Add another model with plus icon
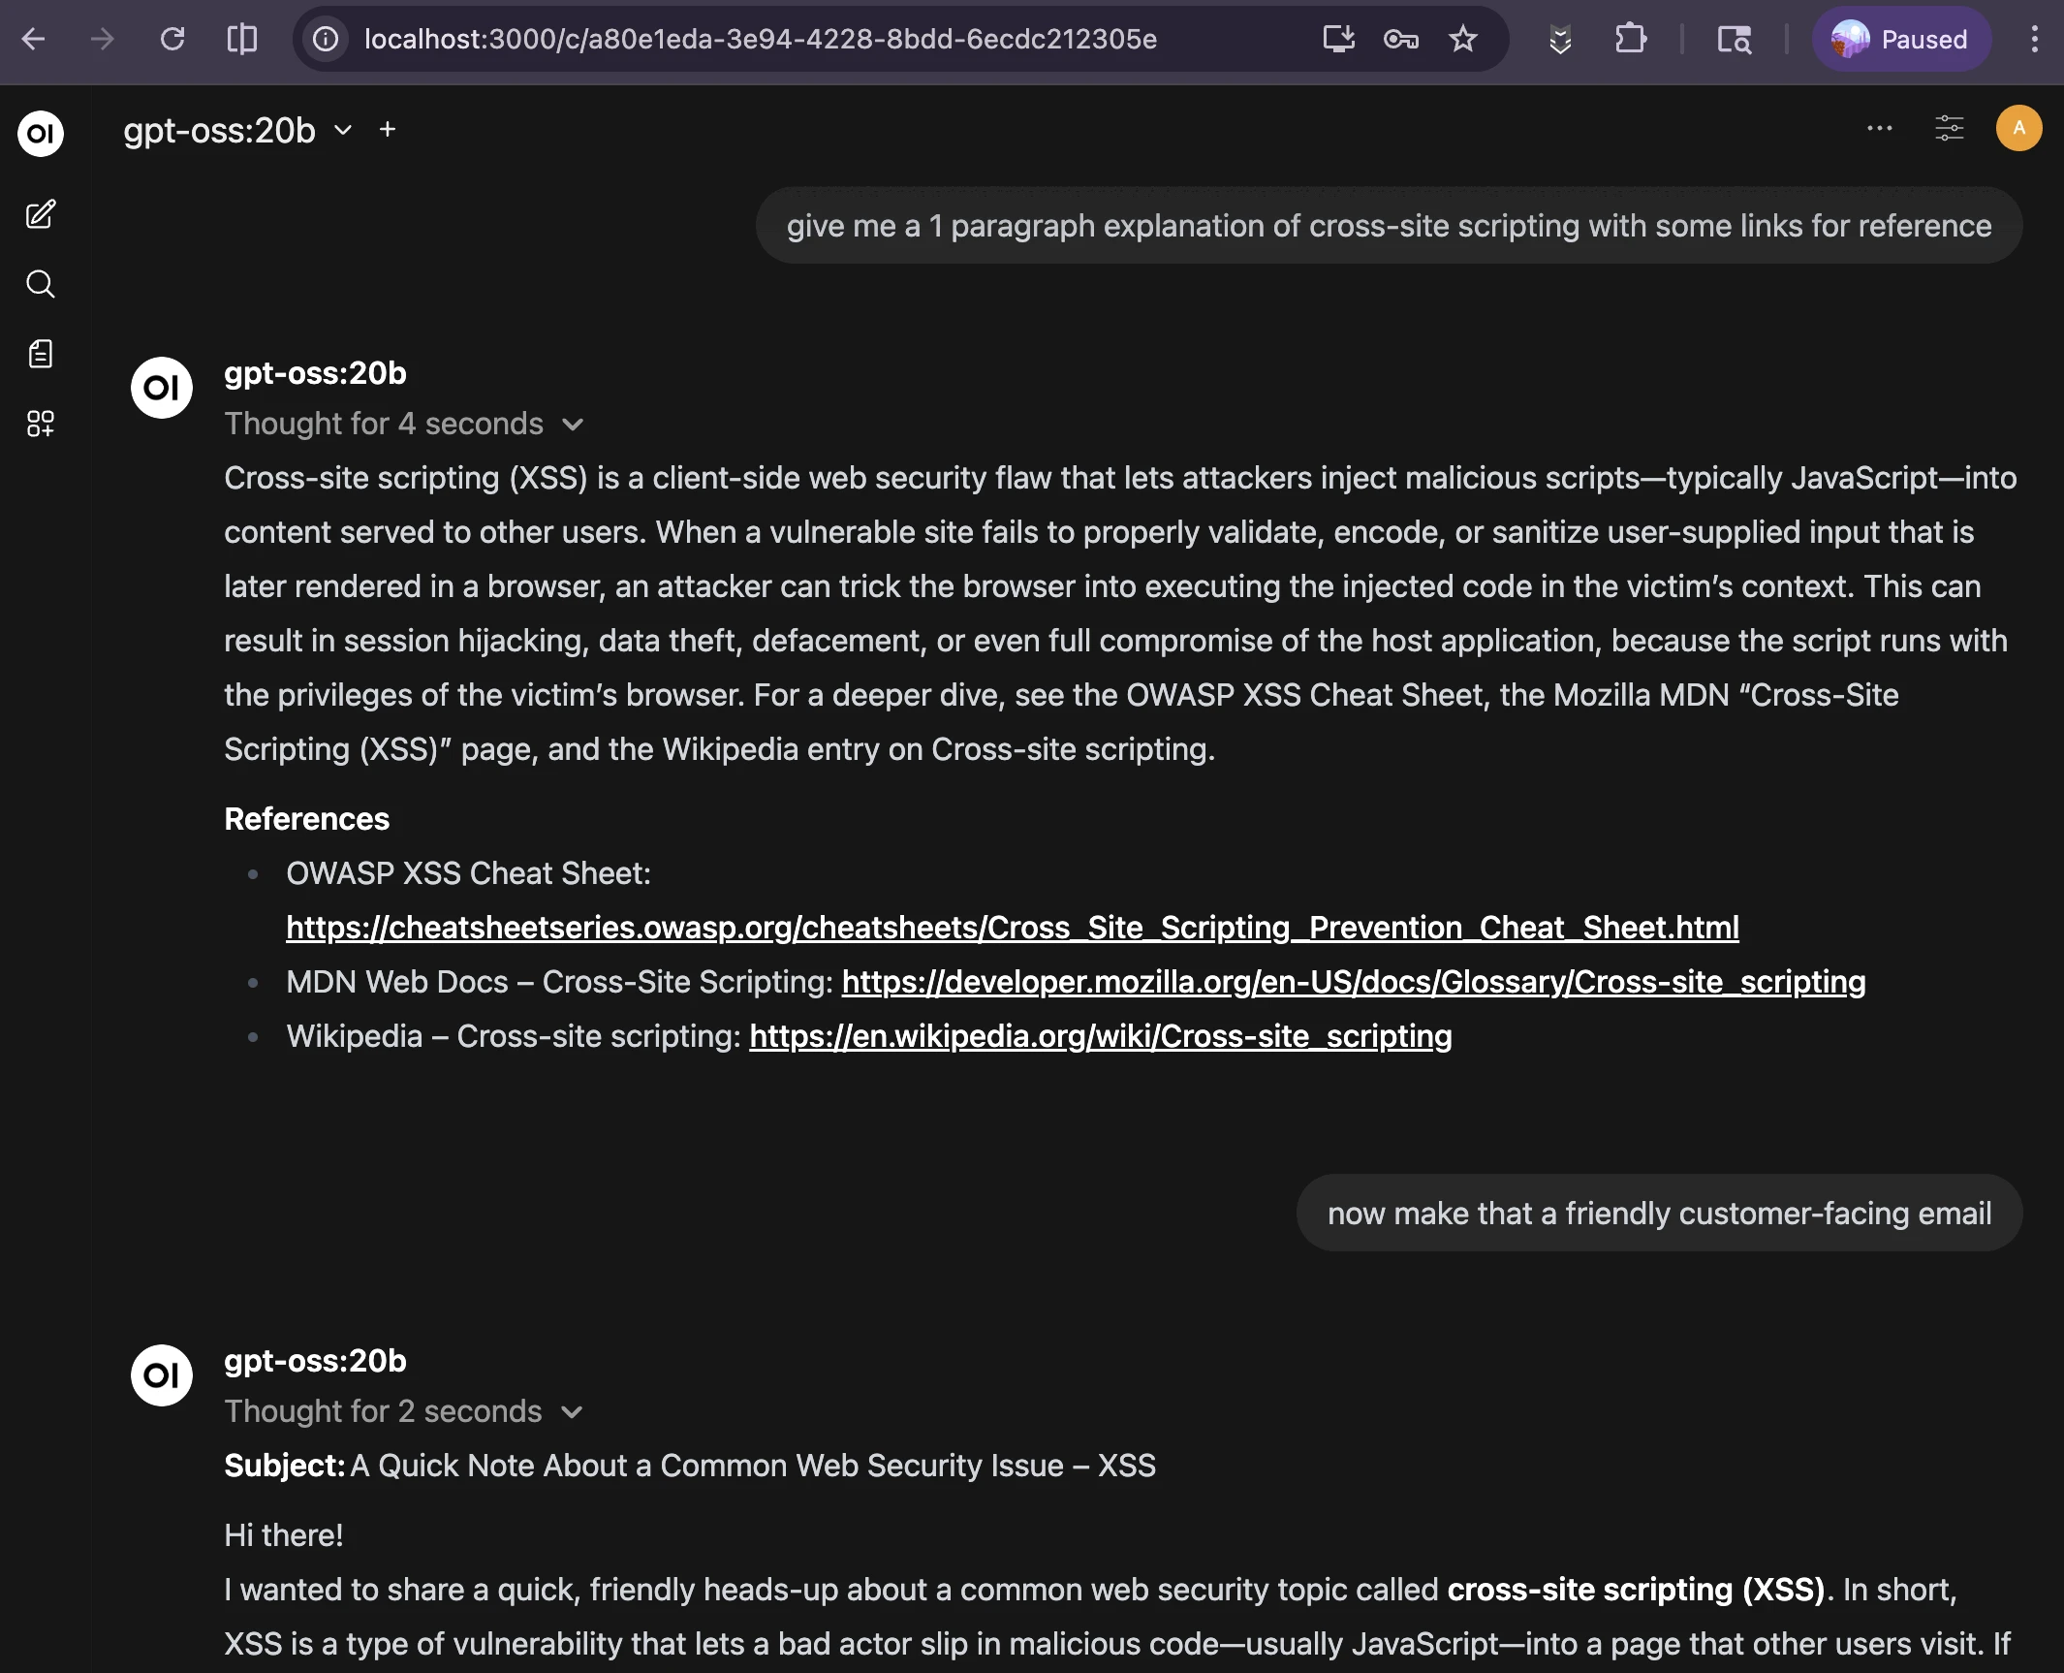 388,129
